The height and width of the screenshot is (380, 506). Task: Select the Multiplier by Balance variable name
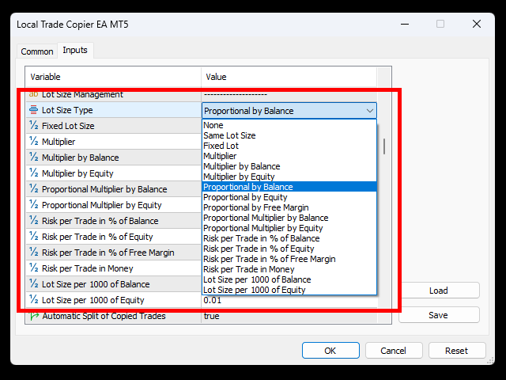point(81,158)
